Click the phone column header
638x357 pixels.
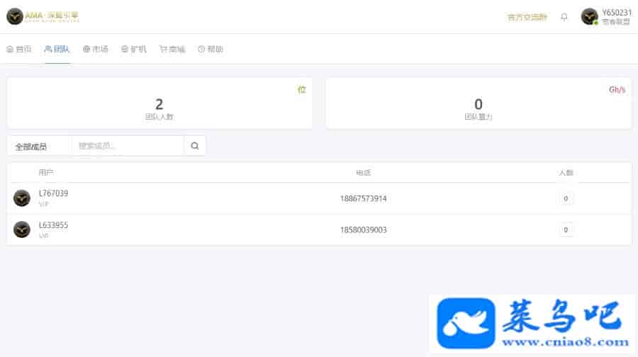[x=364, y=172]
